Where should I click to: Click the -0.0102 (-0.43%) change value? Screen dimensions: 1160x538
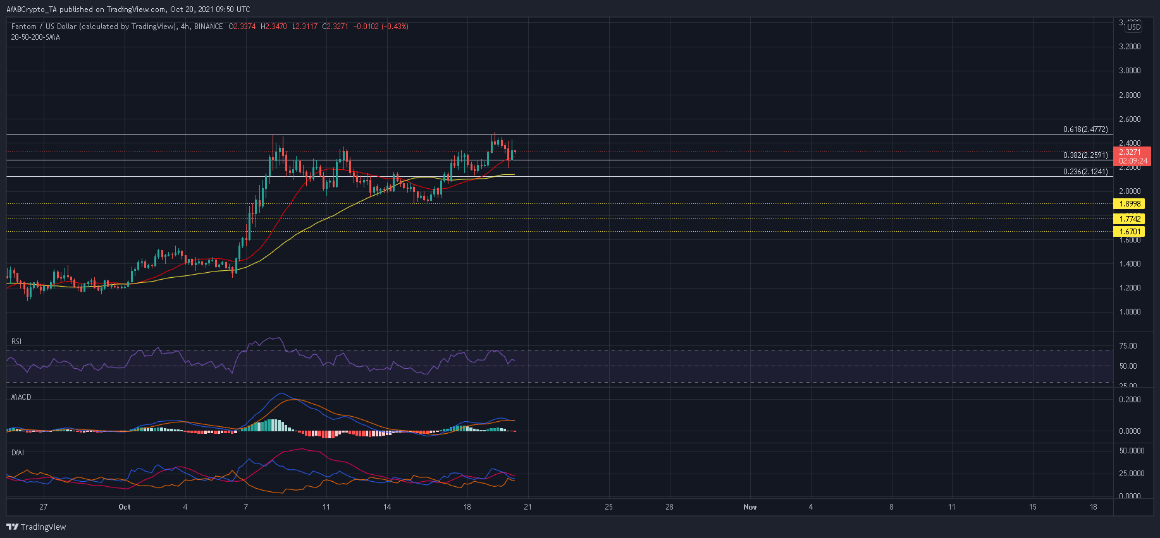[x=381, y=27]
